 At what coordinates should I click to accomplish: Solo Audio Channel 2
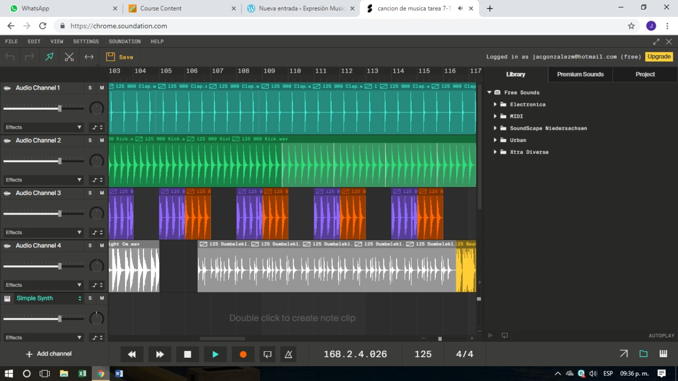click(90, 140)
